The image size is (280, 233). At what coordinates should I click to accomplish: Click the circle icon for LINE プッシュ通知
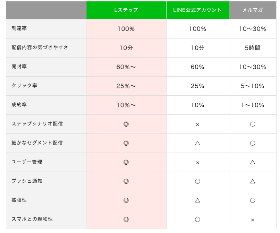[197, 181]
